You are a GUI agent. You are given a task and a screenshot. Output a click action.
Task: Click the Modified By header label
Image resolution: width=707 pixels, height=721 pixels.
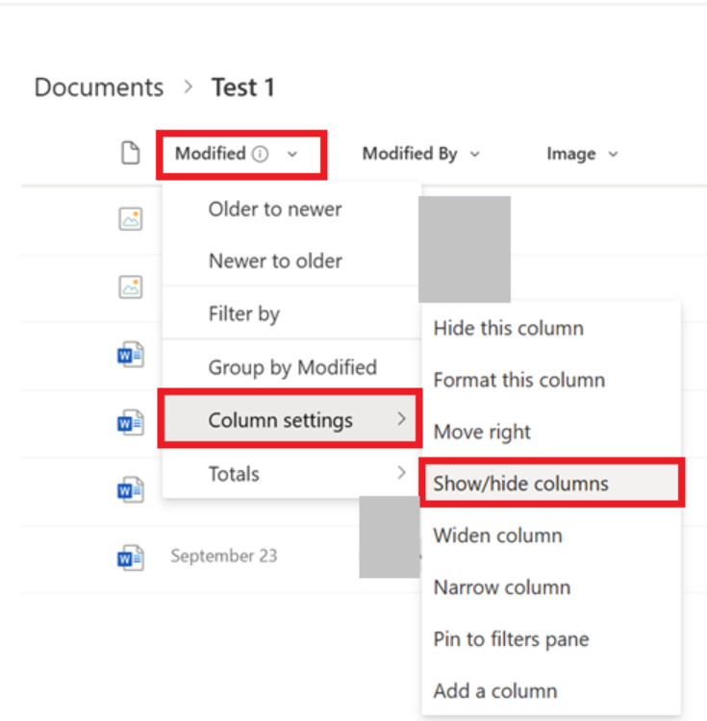(410, 154)
